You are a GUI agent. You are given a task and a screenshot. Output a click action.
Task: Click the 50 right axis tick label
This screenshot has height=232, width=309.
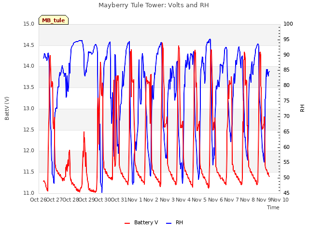286,177
